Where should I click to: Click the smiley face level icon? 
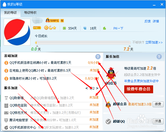pyautogui.click(x=46, y=28)
